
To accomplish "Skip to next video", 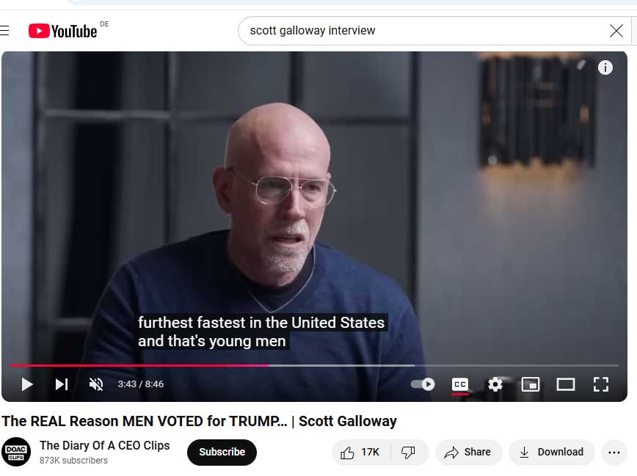I will 62,384.
